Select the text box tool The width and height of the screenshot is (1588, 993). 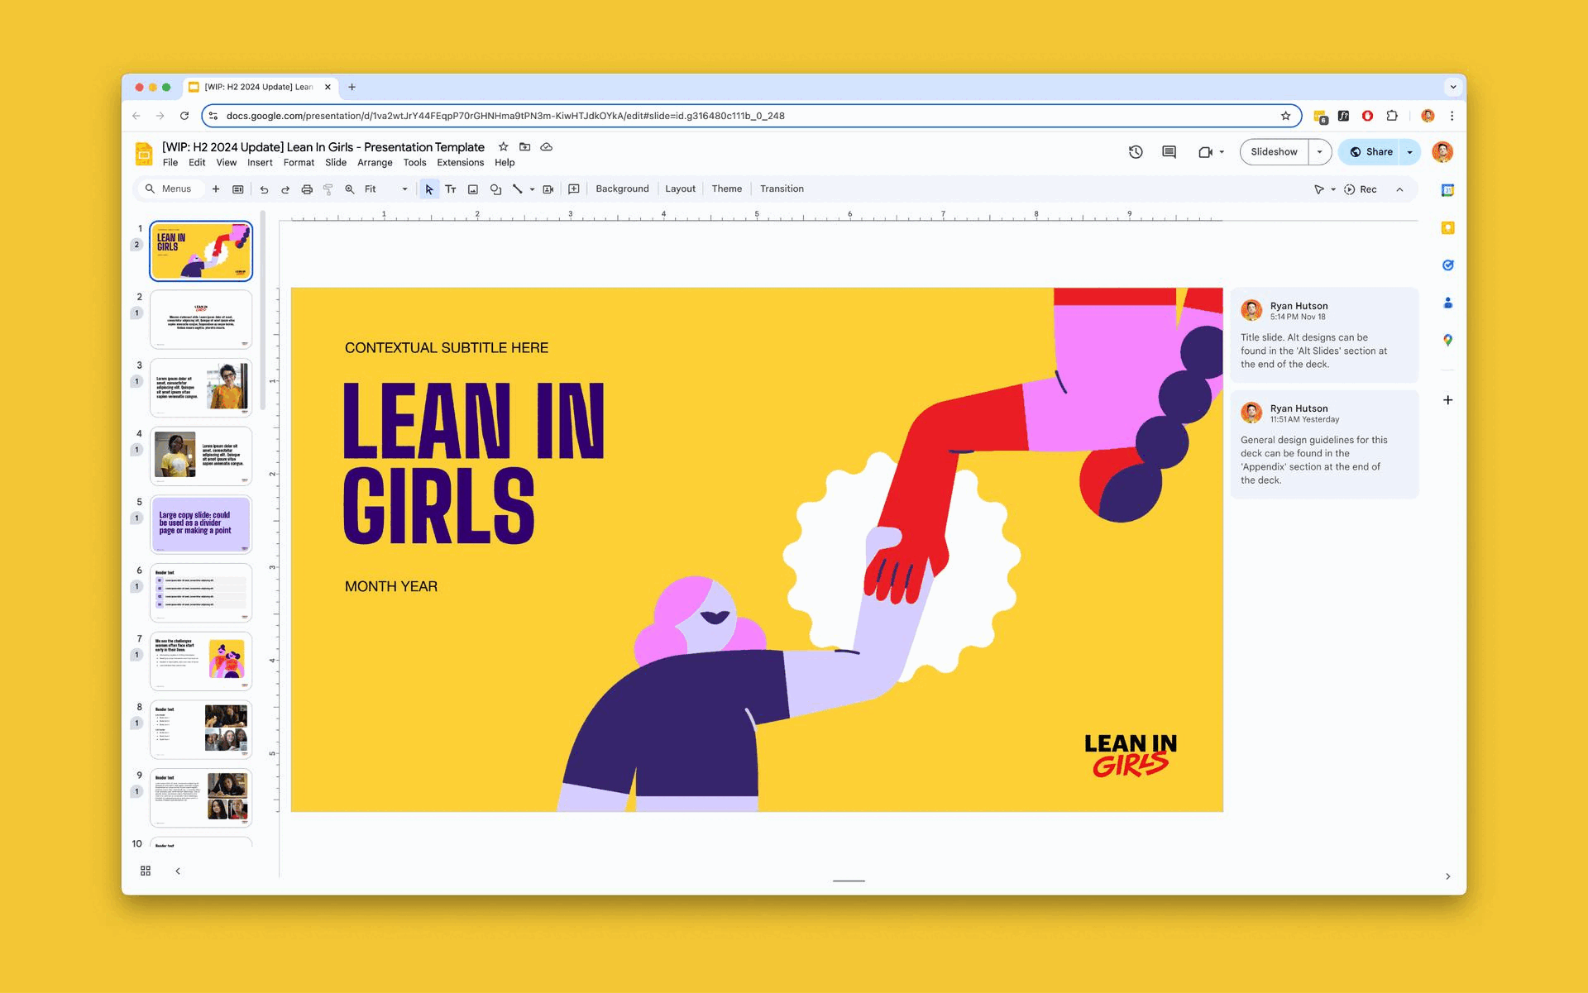click(x=451, y=189)
